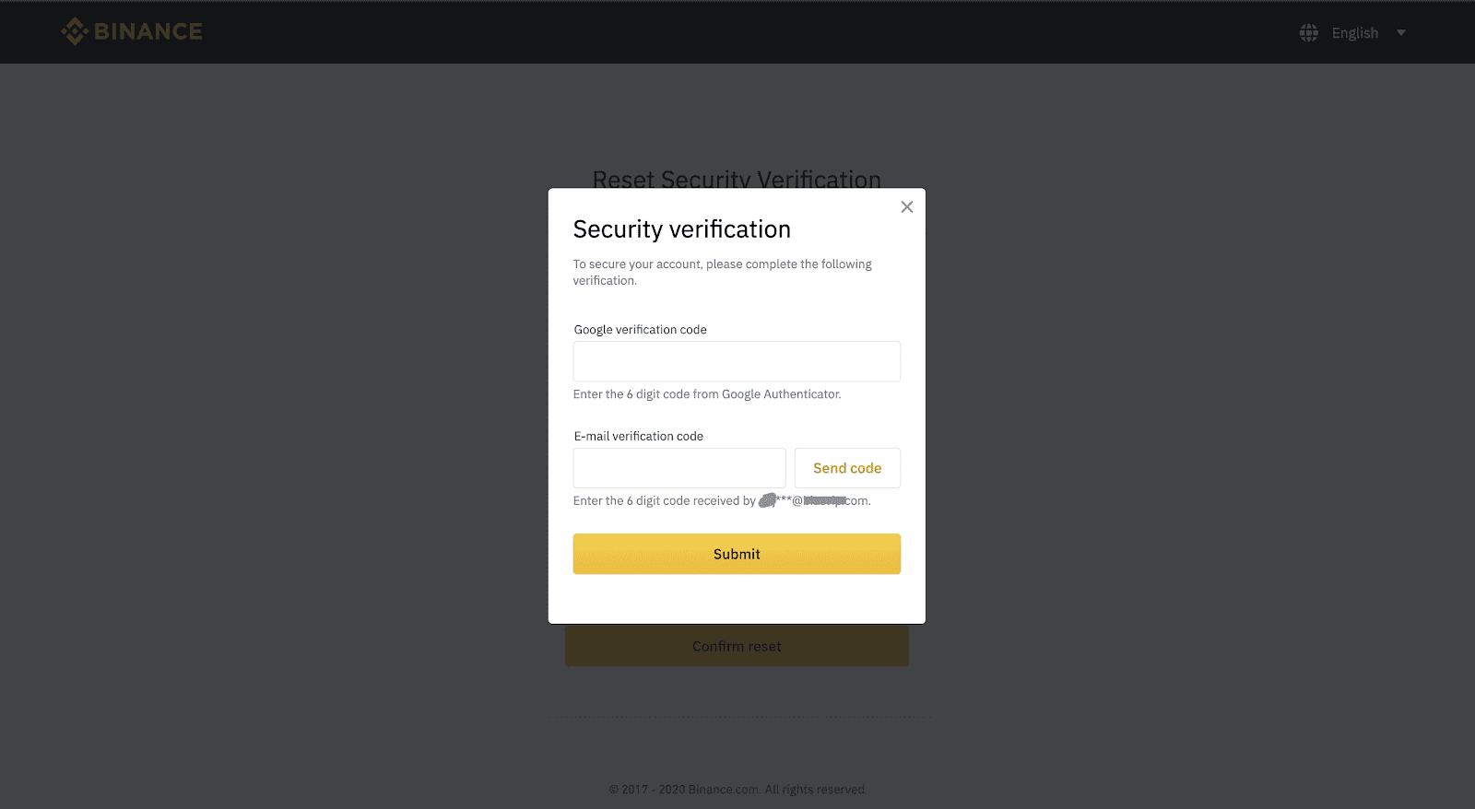Click the Reset Security Verification page heading
Screen dimensions: 1475x809
[737, 178]
